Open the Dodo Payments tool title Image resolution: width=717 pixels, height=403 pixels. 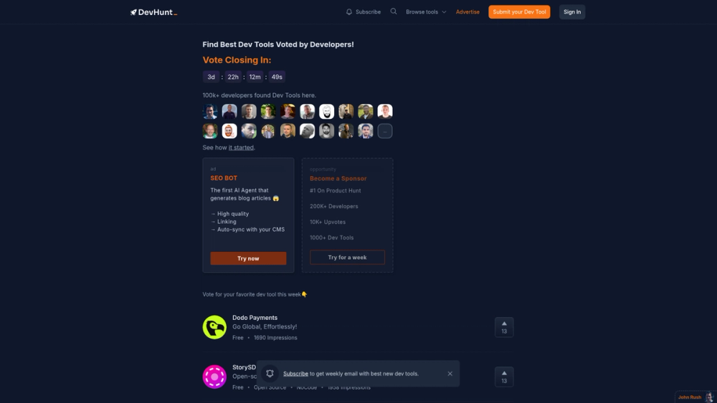point(255,318)
